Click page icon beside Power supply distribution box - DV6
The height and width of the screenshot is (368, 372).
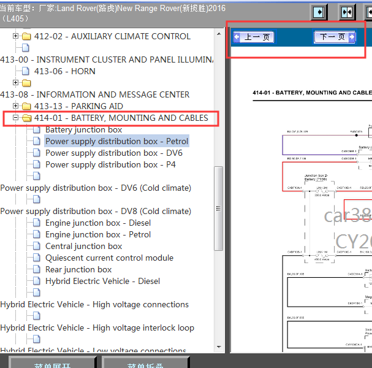pyautogui.click(x=37, y=153)
